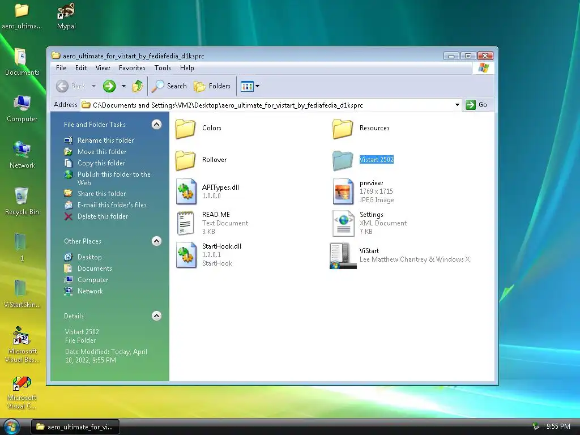The width and height of the screenshot is (580, 435).
Task: Select the Documents desktop icon
Action: pos(22,62)
